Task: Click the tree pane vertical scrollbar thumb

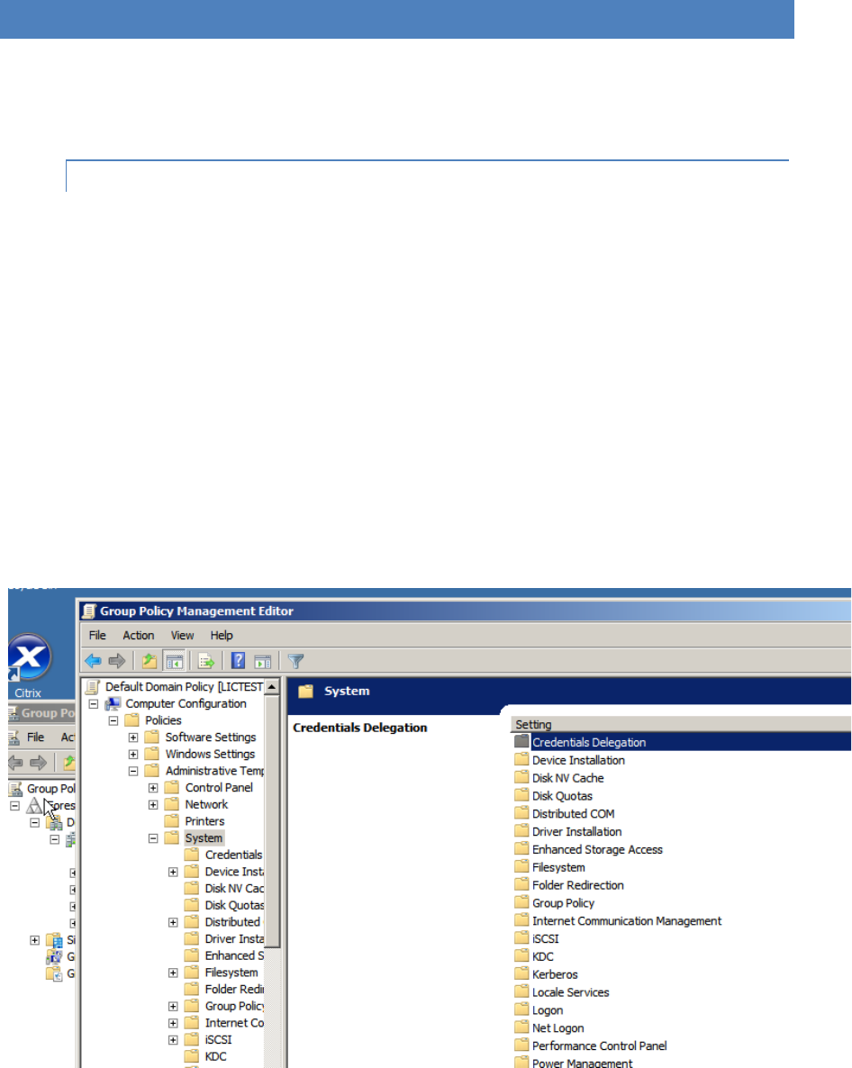Action: pos(272,820)
